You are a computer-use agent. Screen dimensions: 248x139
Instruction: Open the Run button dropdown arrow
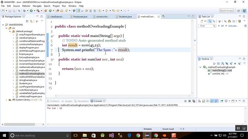(x=34, y=11)
